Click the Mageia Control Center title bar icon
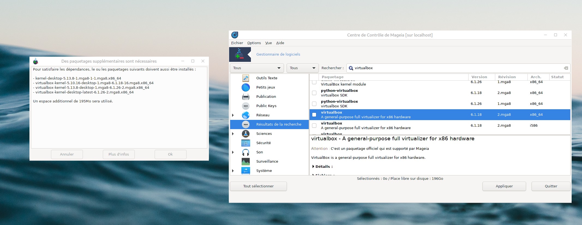The width and height of the screenshot is (582, 225). click(x=235, y=35)
